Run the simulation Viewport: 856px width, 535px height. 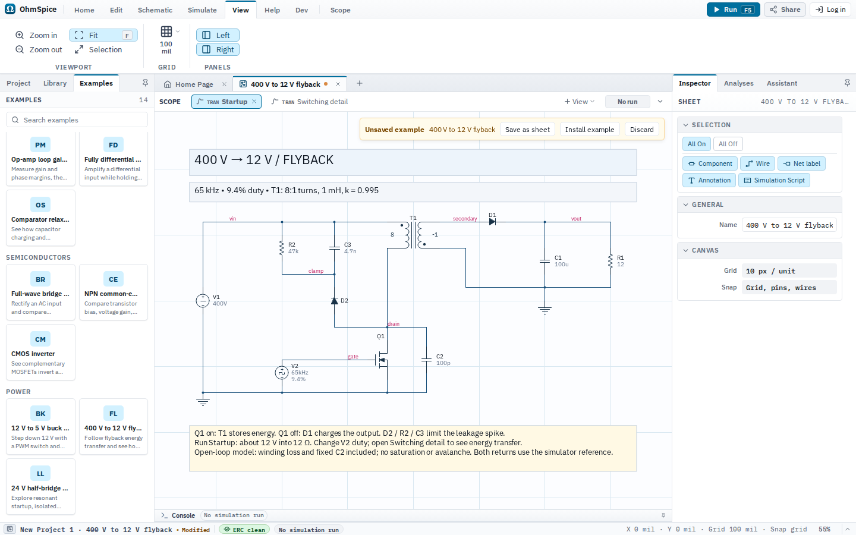click(733, 10)
